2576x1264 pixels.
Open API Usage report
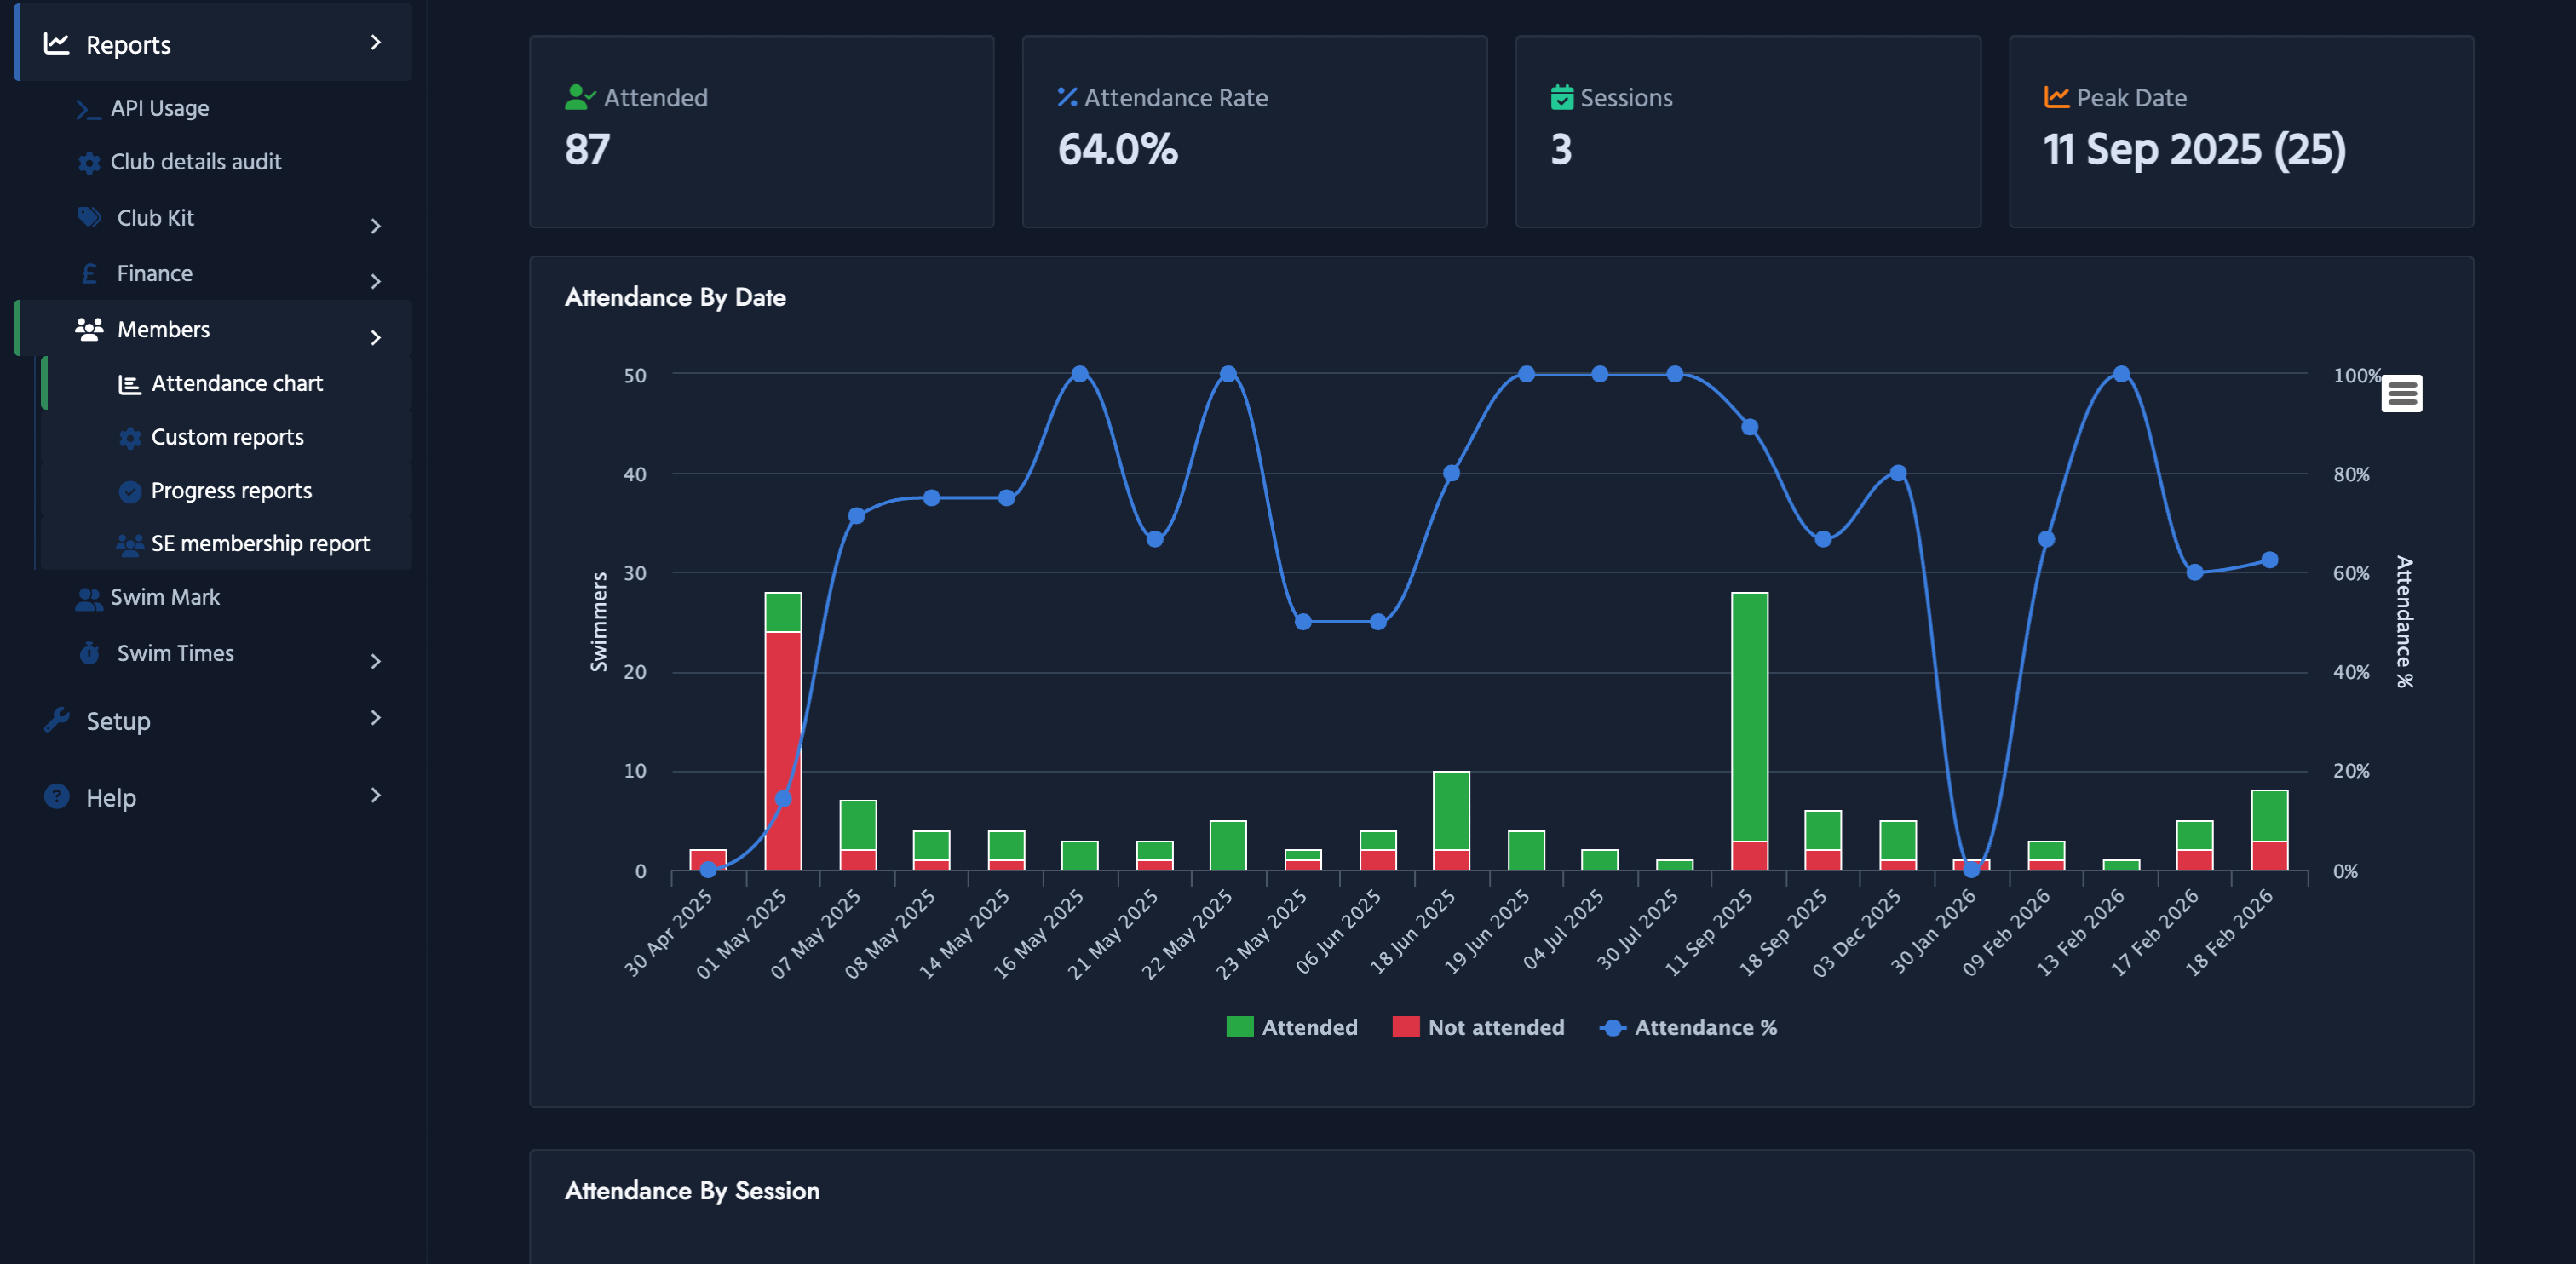(160, 108)
